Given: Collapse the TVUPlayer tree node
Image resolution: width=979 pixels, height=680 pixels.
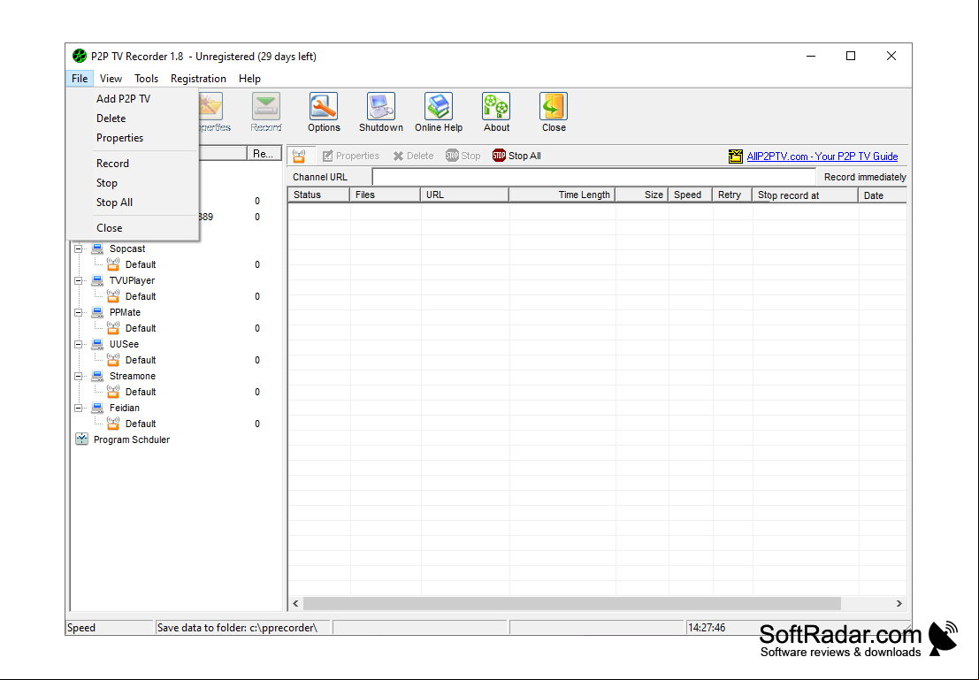Looking at the screenshot, I should point(78,280).
